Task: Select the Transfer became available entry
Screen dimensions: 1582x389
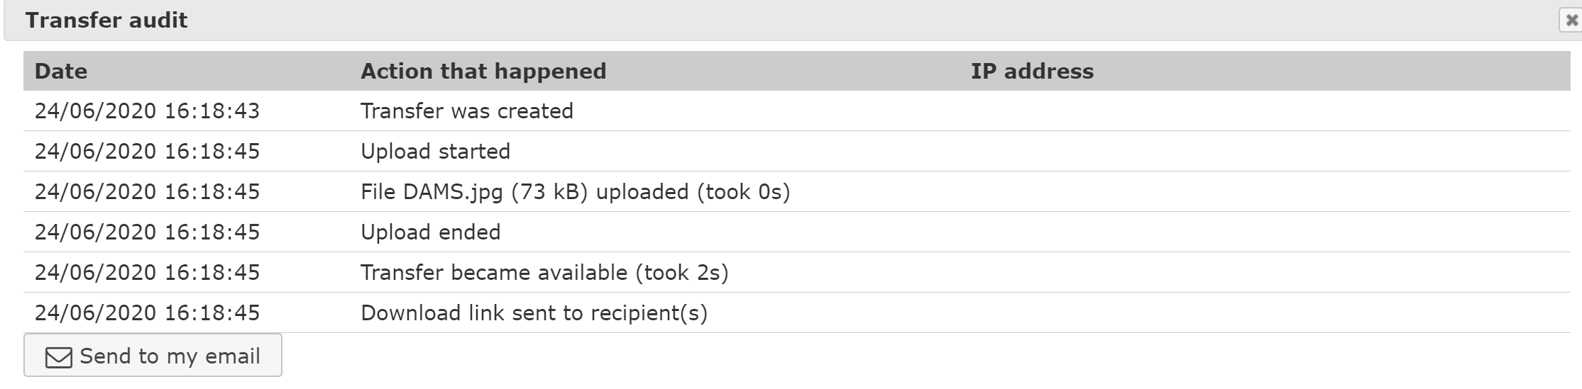Action: click(544, 273)
